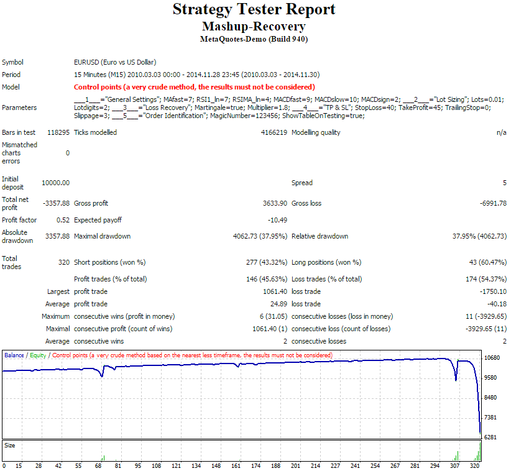
Task: Click the 10680 axis label on chart
Action: pyautogui.click(x=492, y=358)
